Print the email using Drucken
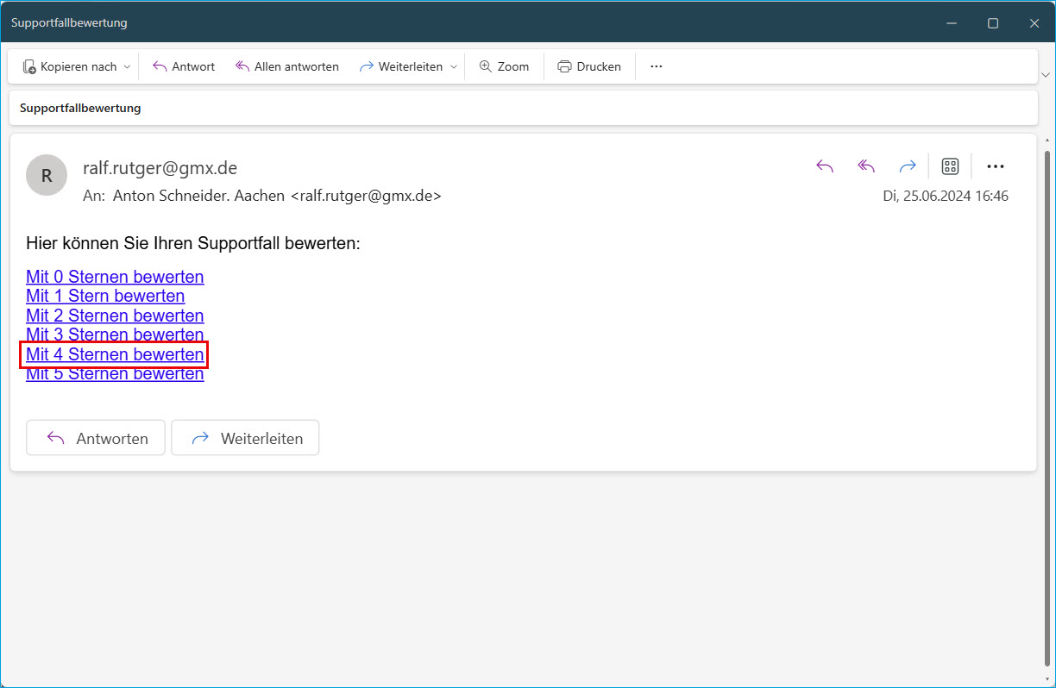 (x=589, y=66)
